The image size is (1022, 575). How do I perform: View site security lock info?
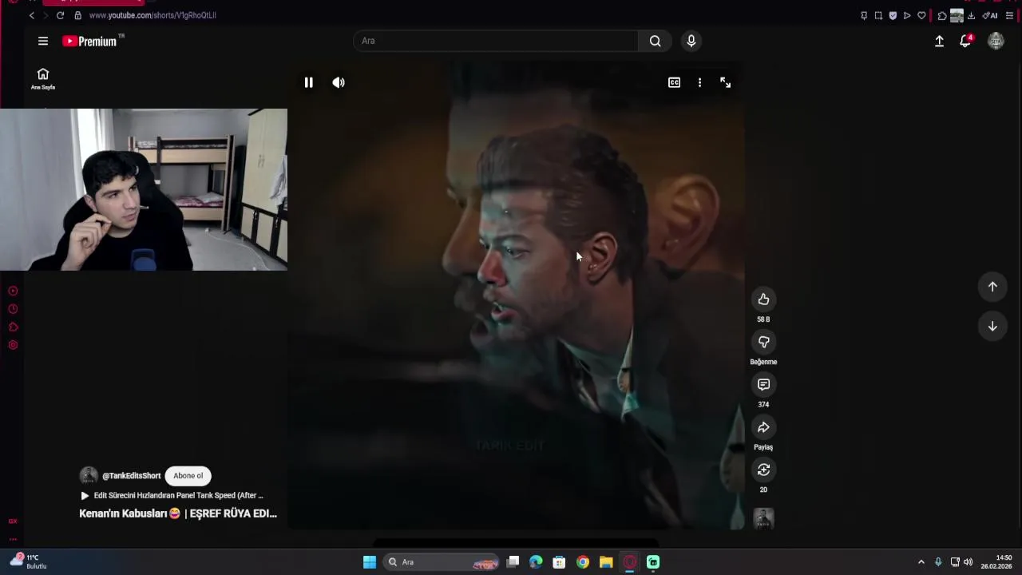click(x=77, y=15)
